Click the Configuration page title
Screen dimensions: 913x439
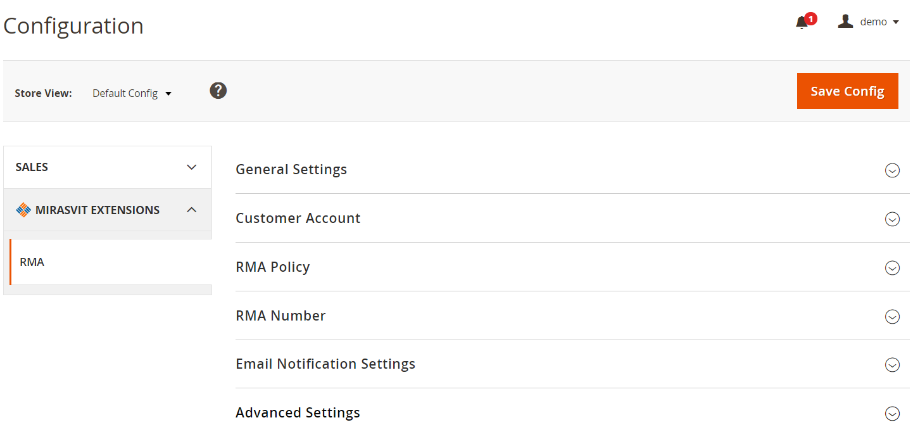click(x=73, y=26)
